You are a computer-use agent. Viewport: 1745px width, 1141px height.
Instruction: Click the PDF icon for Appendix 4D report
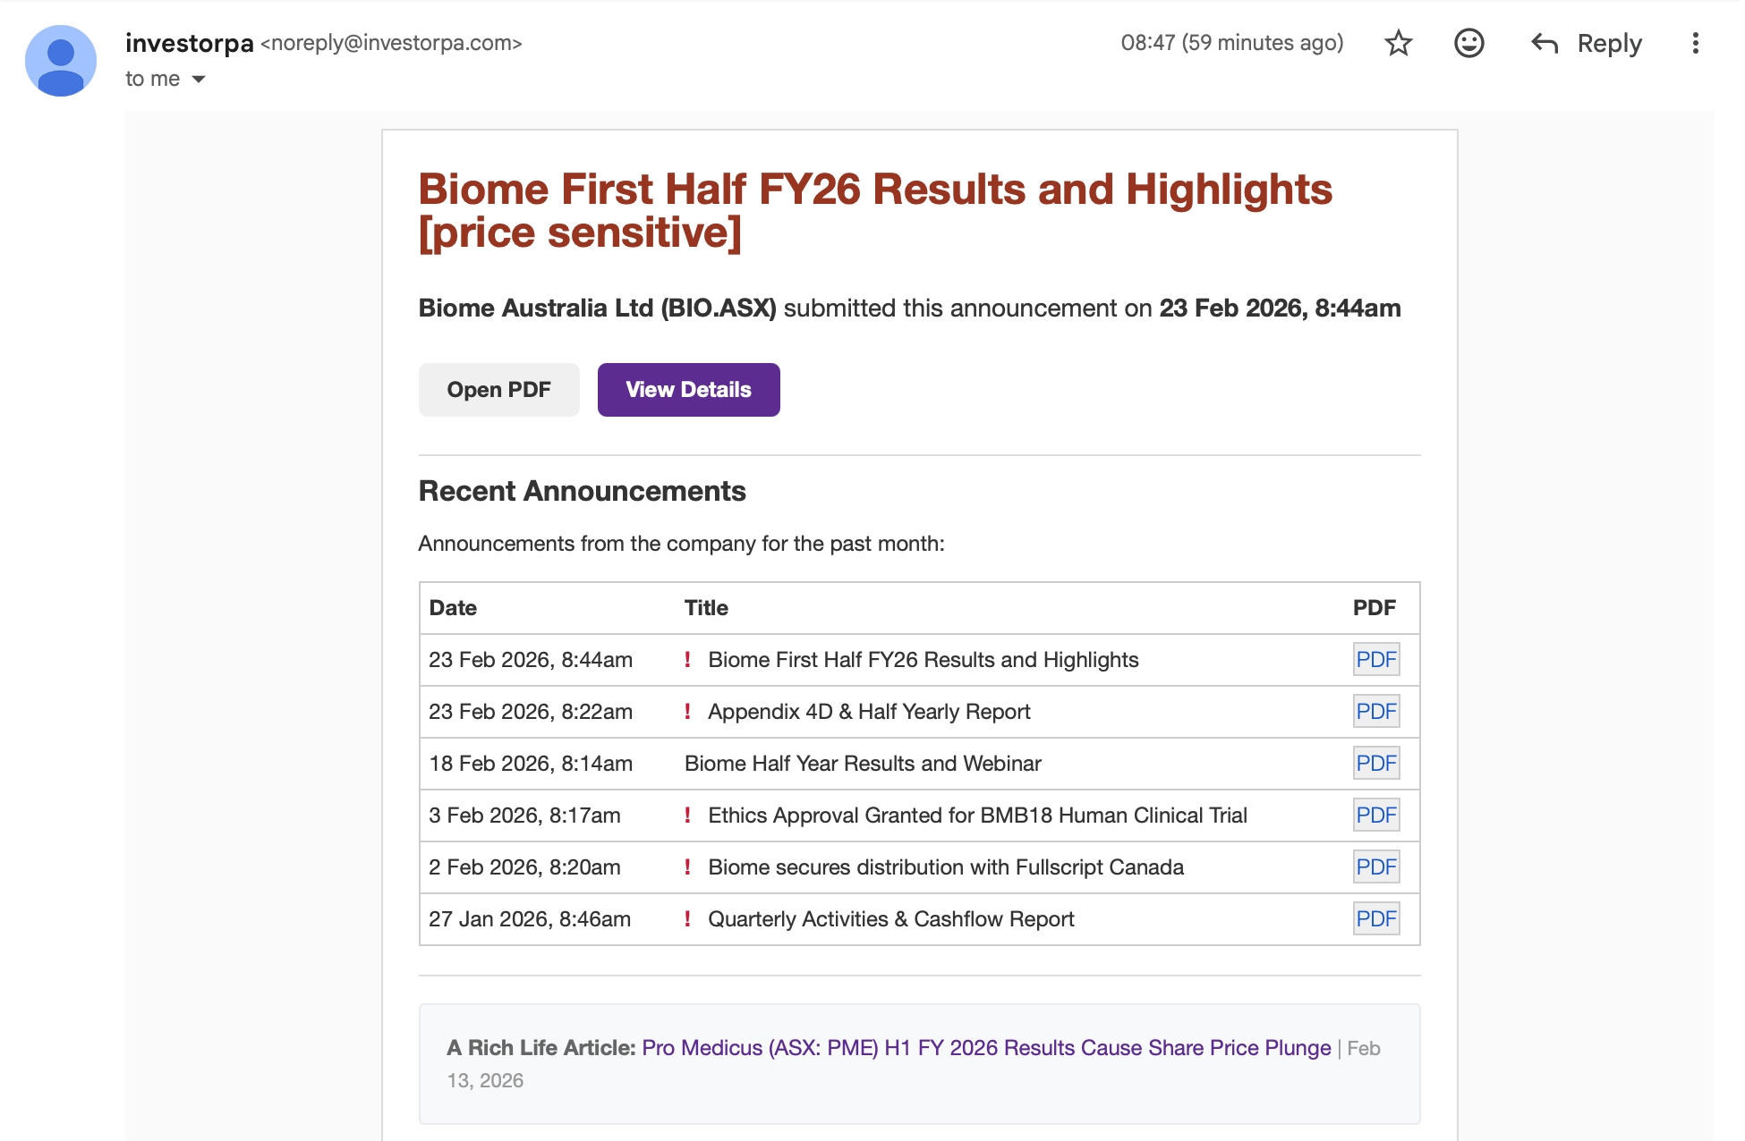coord(1375,712)
